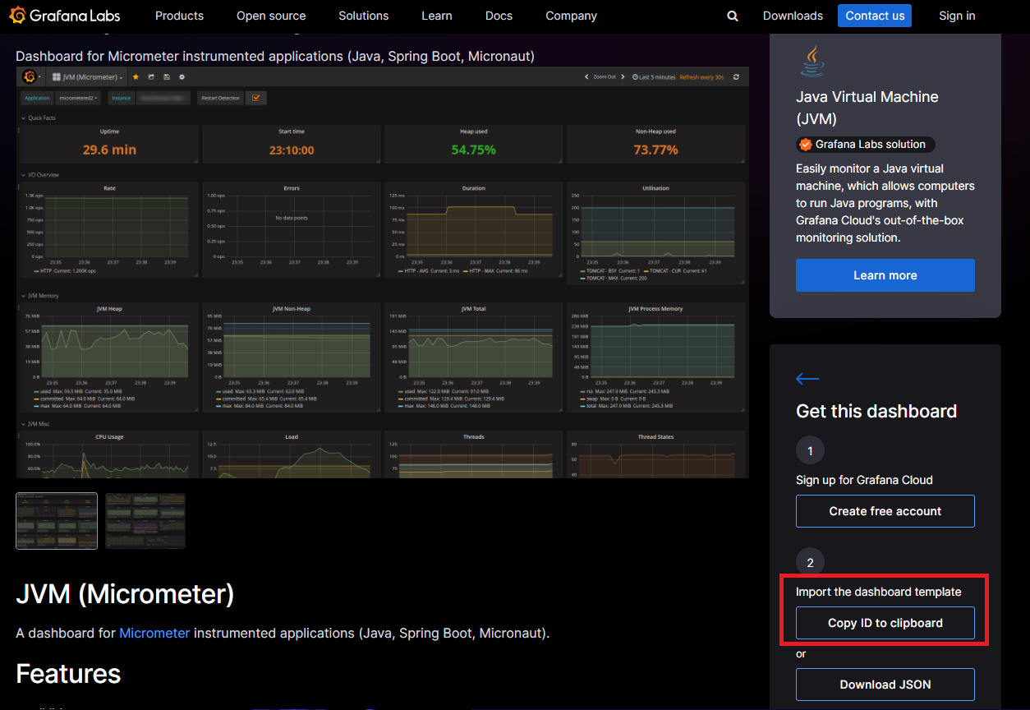
Task: Open the Products menu
Action: point(179,16)
